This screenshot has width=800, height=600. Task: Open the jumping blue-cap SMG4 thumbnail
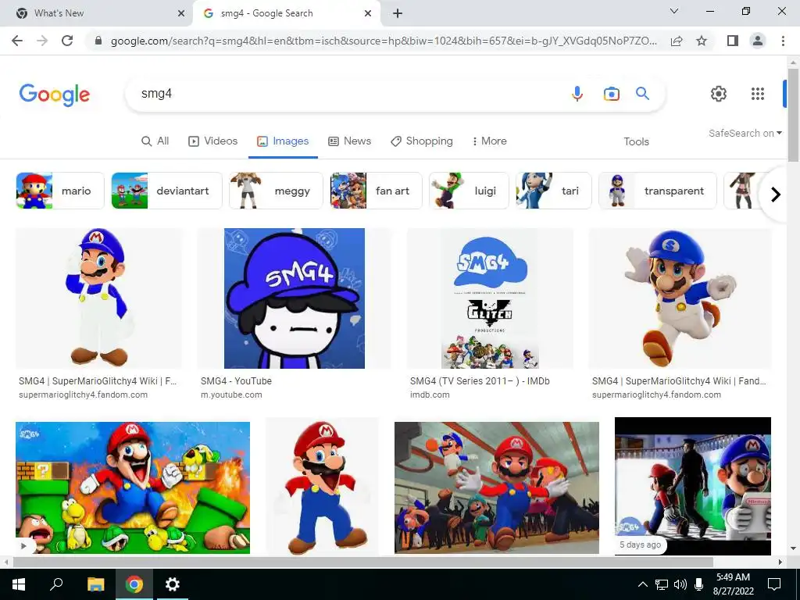coord(680,298)
